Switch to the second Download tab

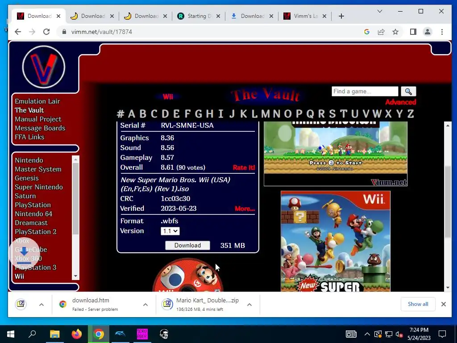click(x=92, y=16)
